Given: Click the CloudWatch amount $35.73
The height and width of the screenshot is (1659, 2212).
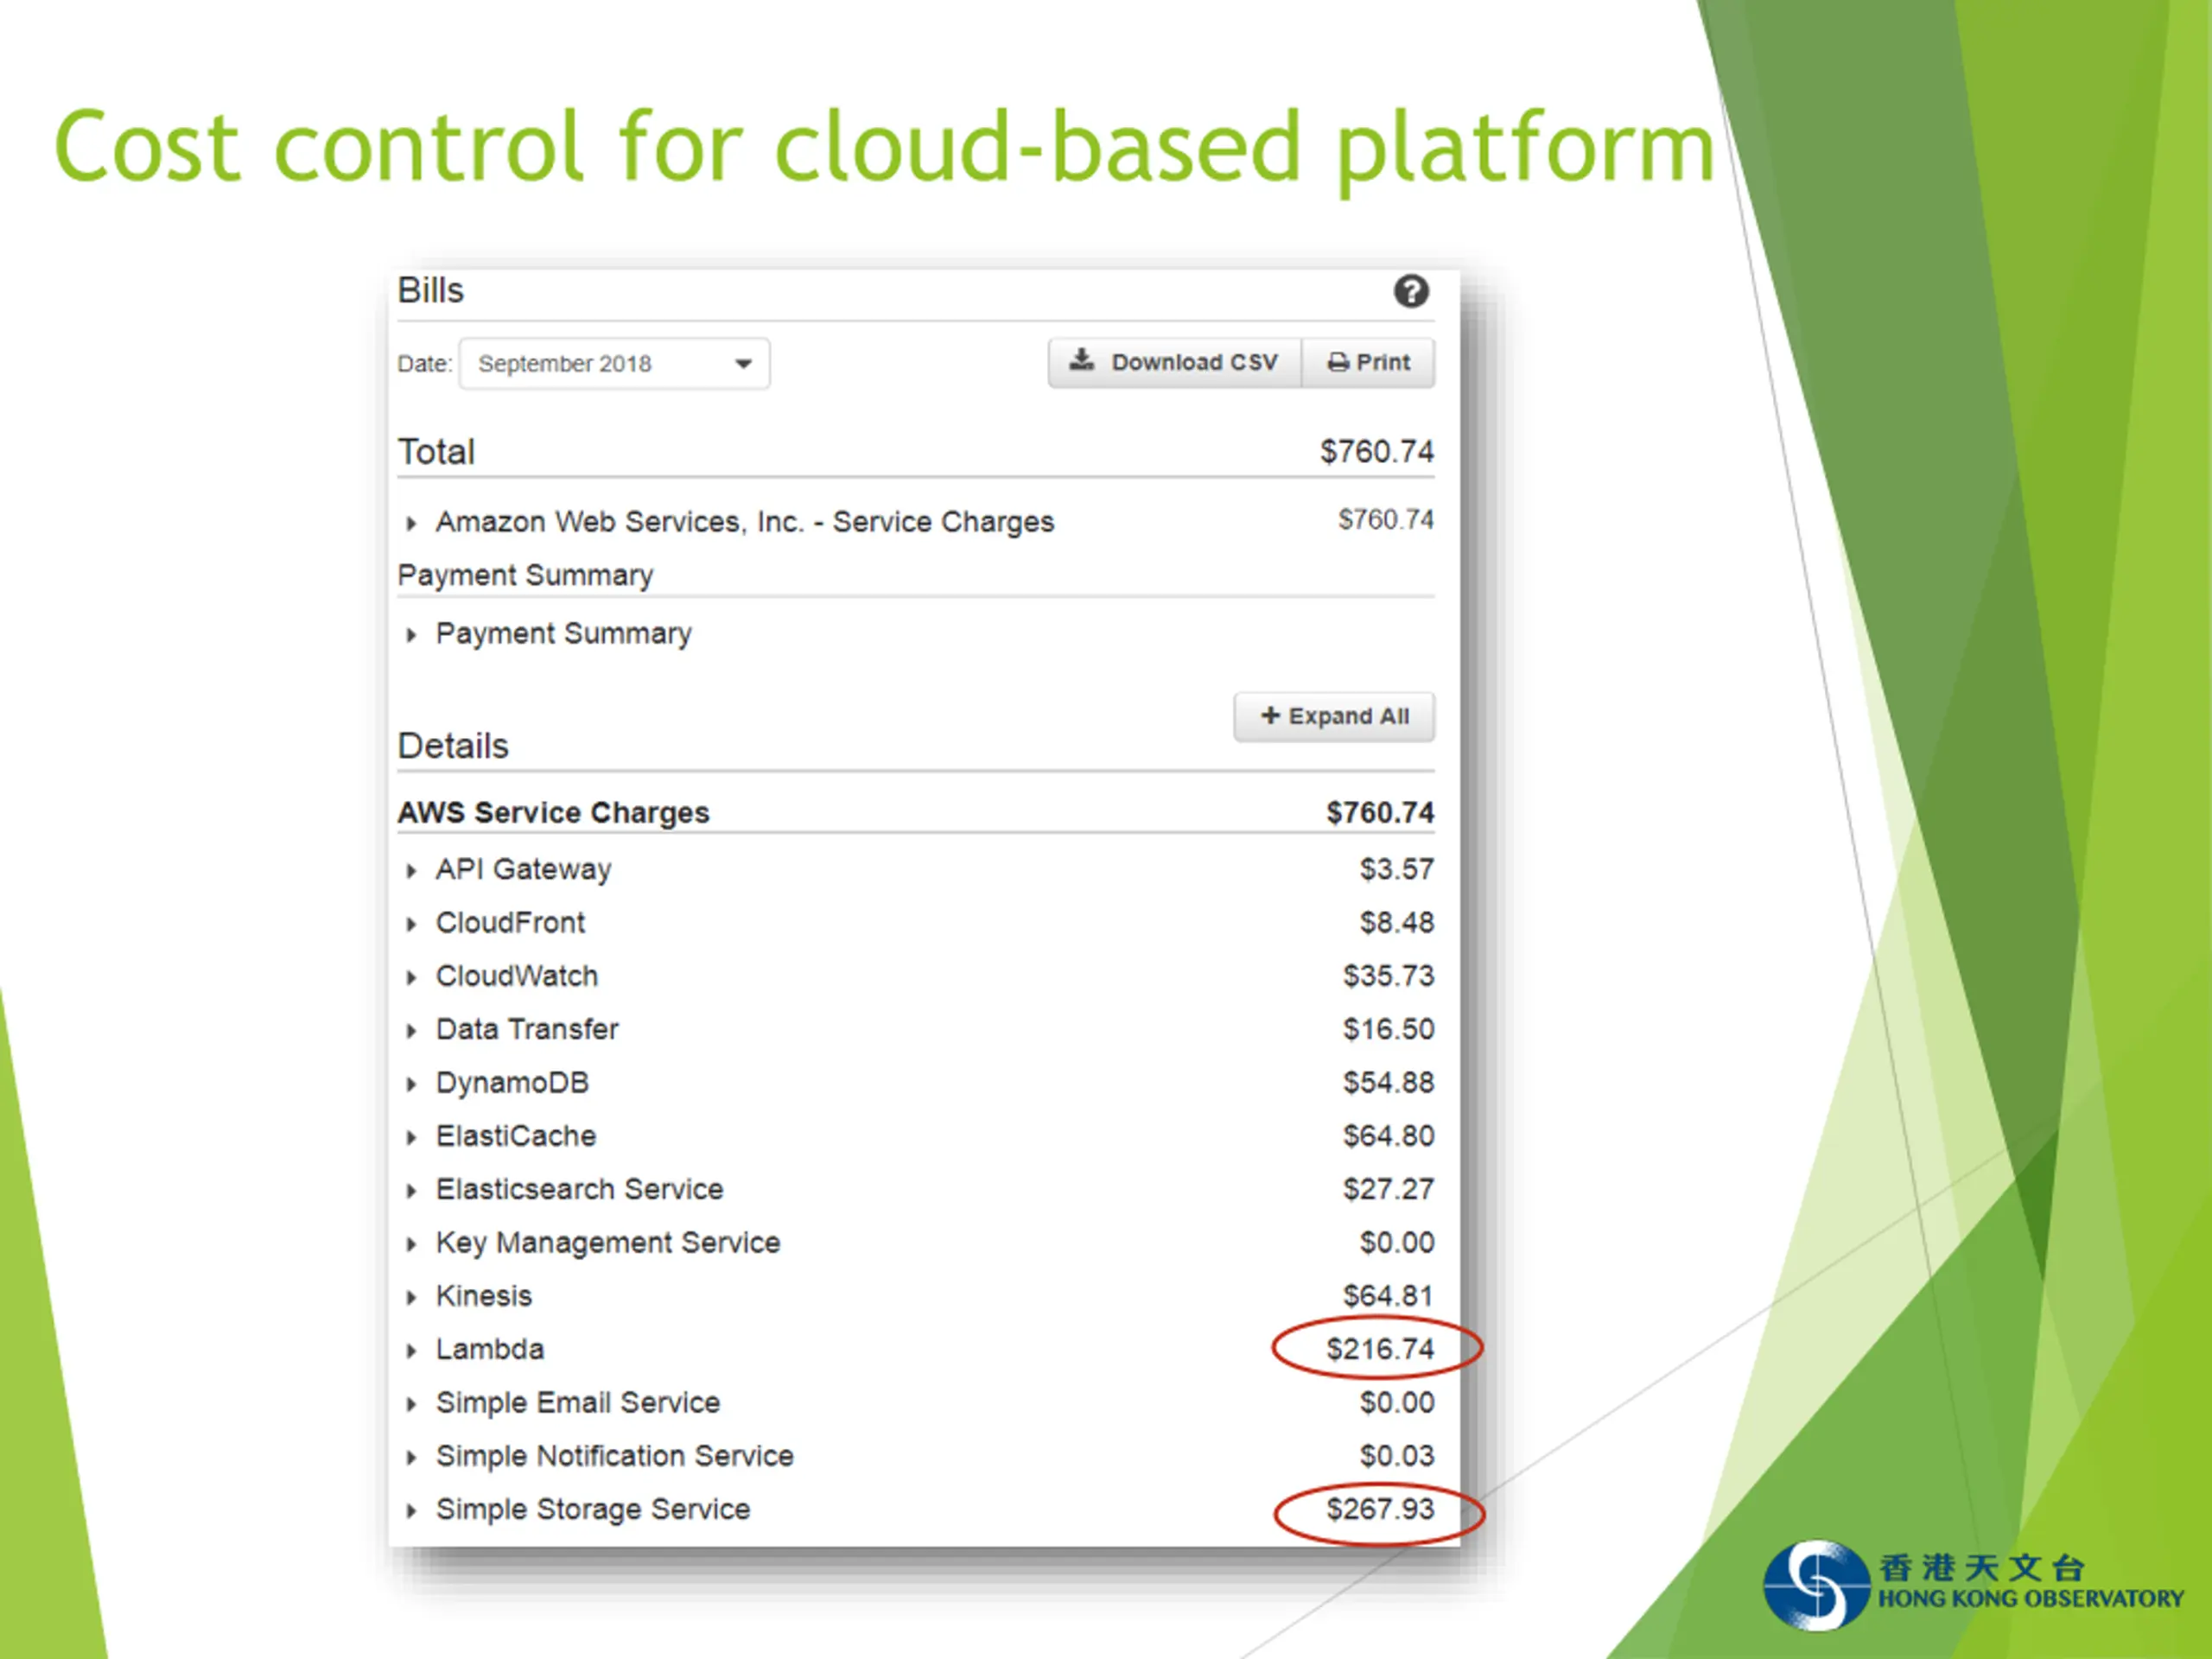Looking at the screenshot, I should pyautogui.click(x=1388, y=976).
